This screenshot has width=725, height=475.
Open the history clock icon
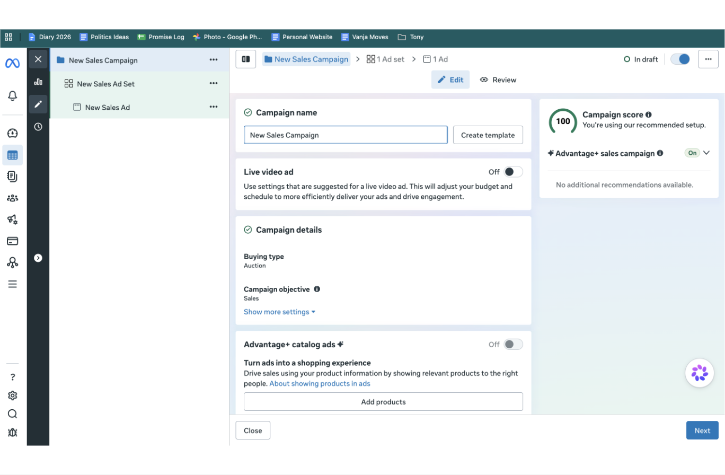point(38,127)
